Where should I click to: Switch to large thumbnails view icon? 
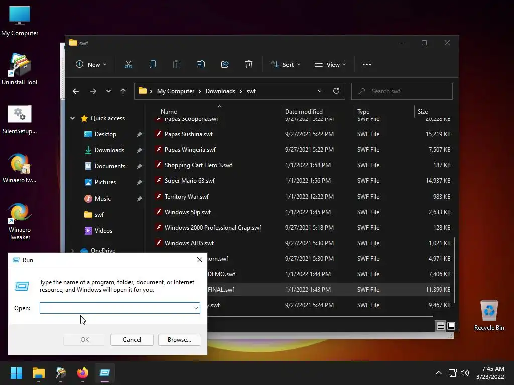451,326
